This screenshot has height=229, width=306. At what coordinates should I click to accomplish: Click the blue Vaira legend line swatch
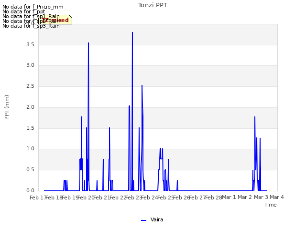143,220
